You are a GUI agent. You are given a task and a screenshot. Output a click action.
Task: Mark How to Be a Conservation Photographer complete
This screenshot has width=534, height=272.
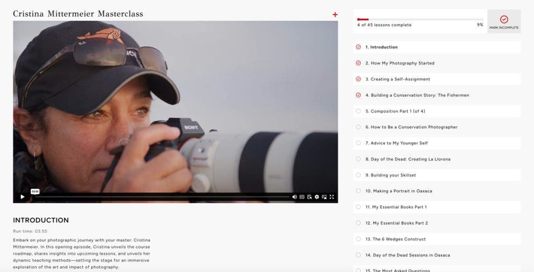click(x=358, y=127)
